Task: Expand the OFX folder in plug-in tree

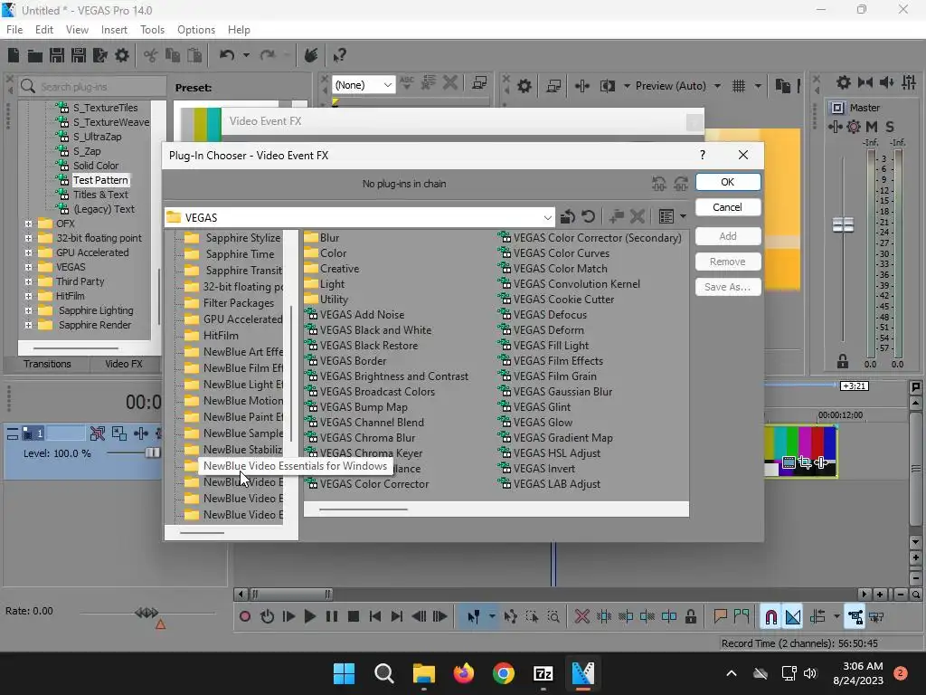Action: tap(28, 224)
